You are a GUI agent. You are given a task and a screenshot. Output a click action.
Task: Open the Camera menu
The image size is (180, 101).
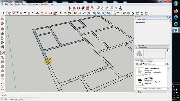17,4
